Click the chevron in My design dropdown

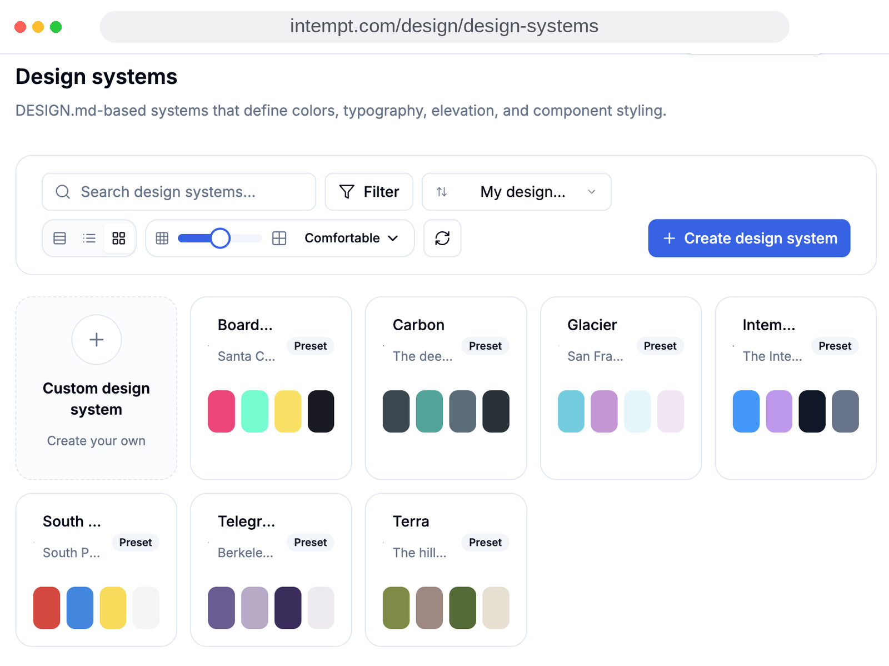coord(592,192)
